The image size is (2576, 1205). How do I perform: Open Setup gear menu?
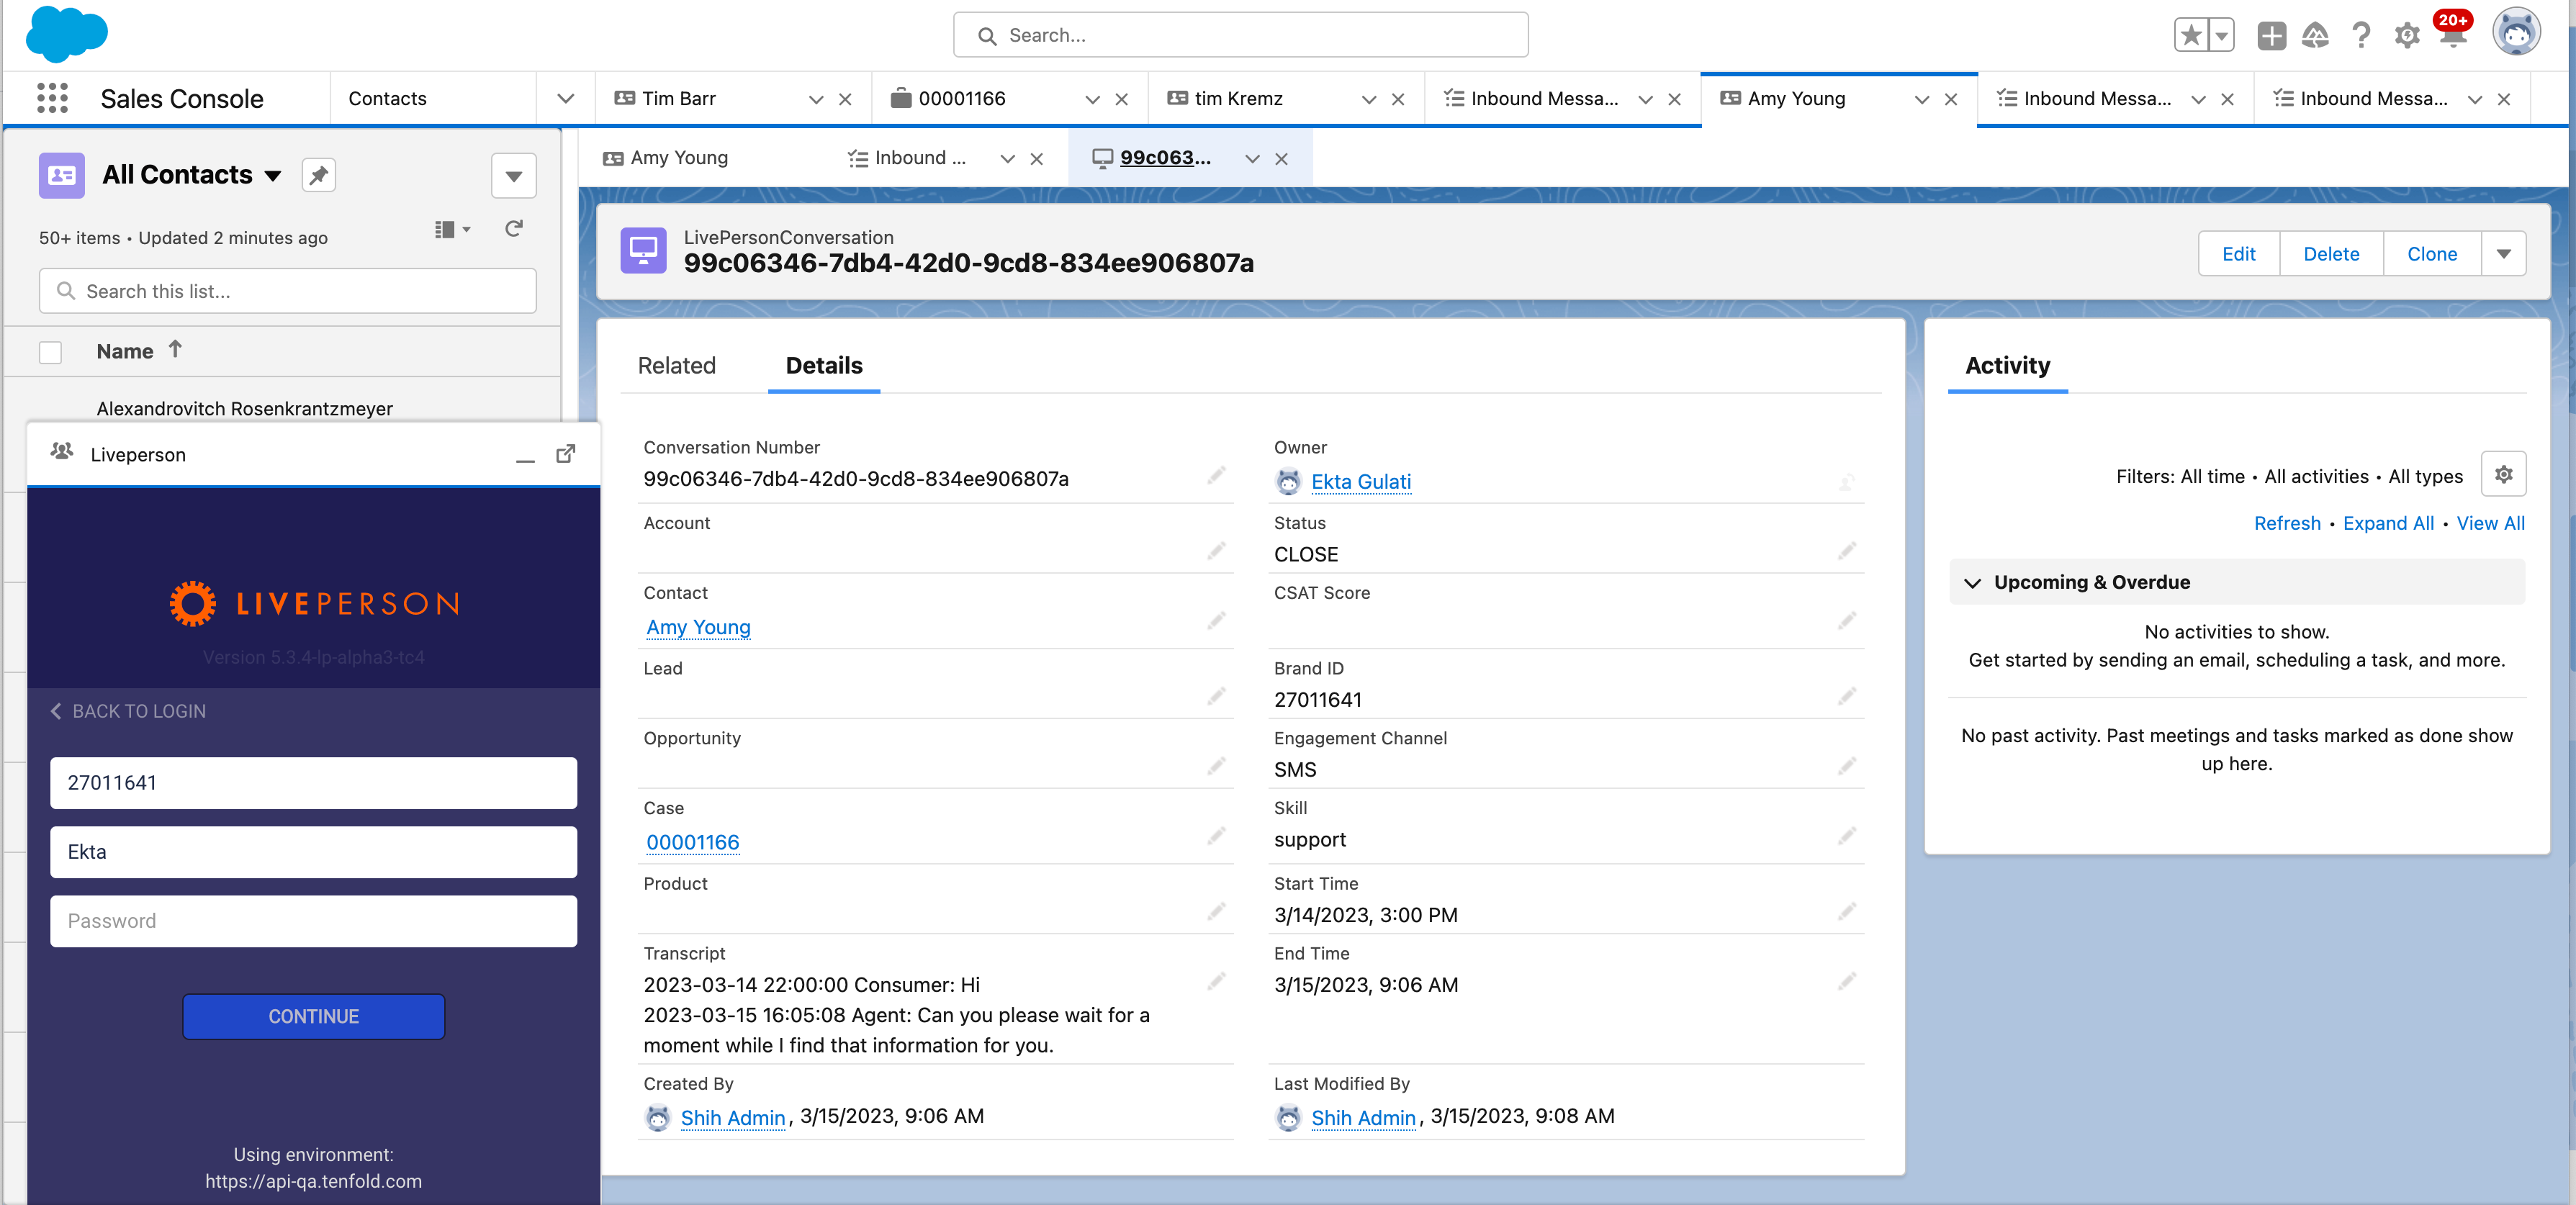point(2406,36)
